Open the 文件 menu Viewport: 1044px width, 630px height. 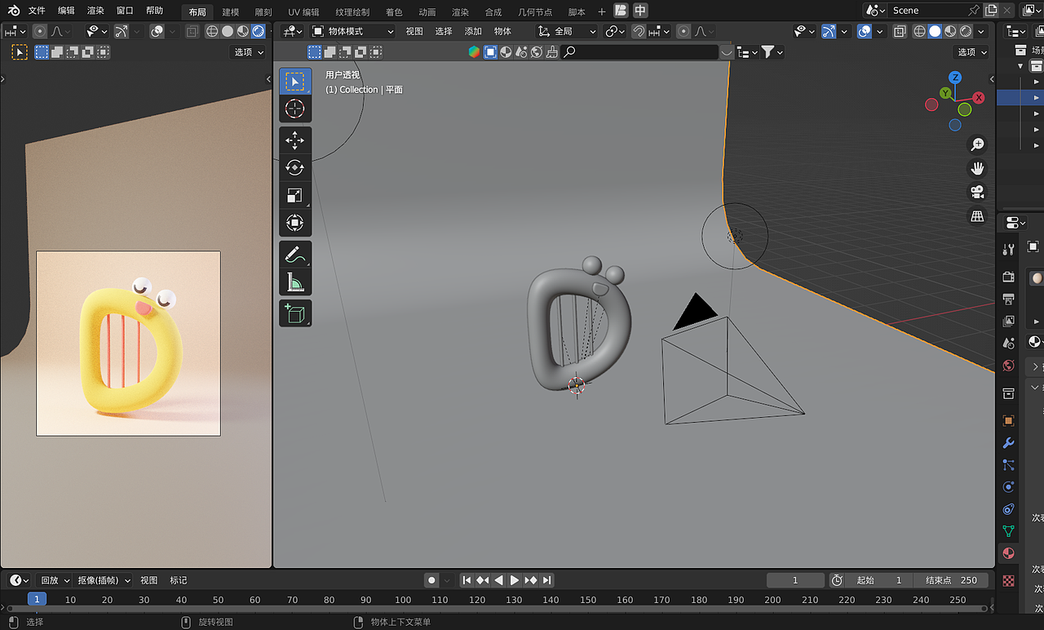37,11
